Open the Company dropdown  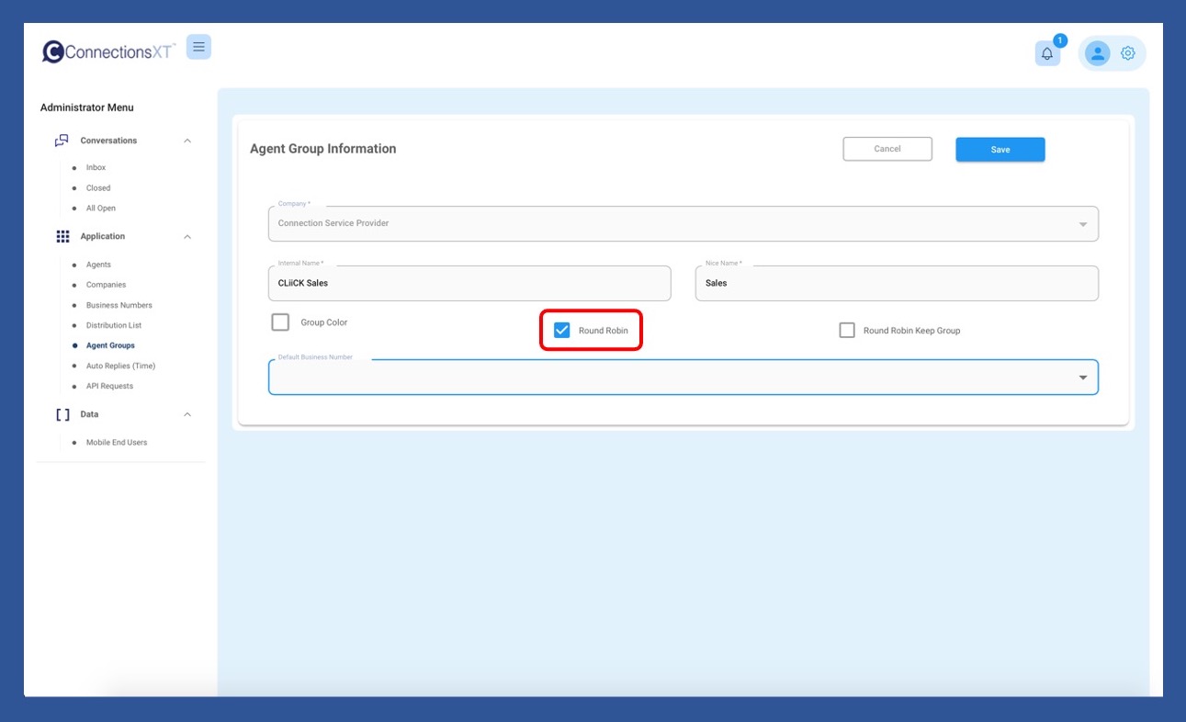pos(1082,224)
